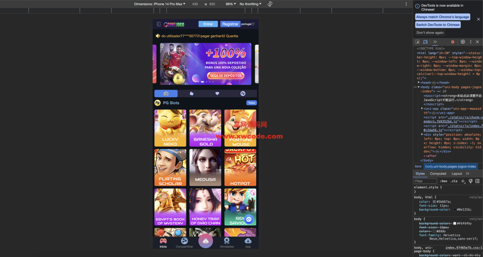The width and height of the screenshot is (483, 257).
Task: Toggle the device toolbar icon in DevTools
Action: pyautogui.click(x=425, y=42)
